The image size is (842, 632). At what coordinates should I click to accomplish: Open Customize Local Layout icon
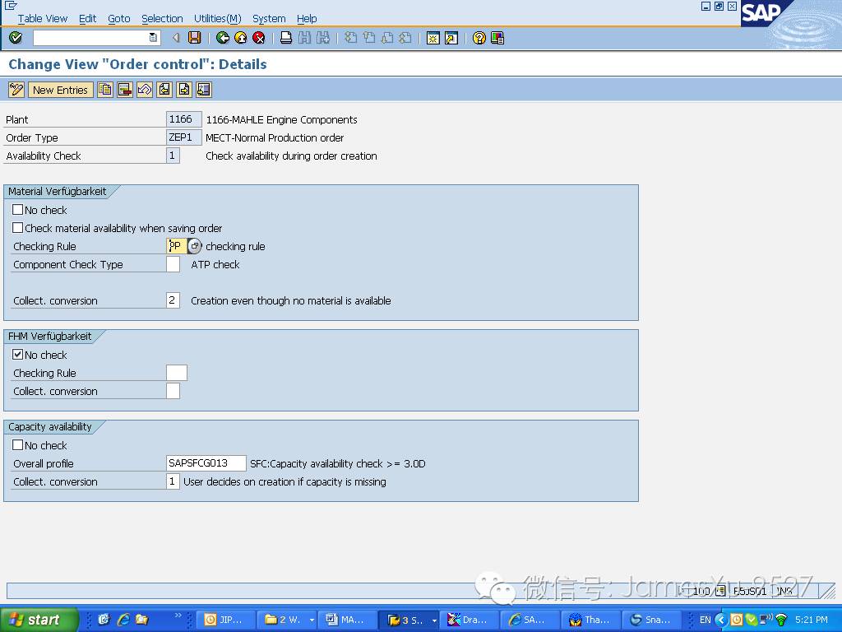pyautogui.click(x=497, y=38)
